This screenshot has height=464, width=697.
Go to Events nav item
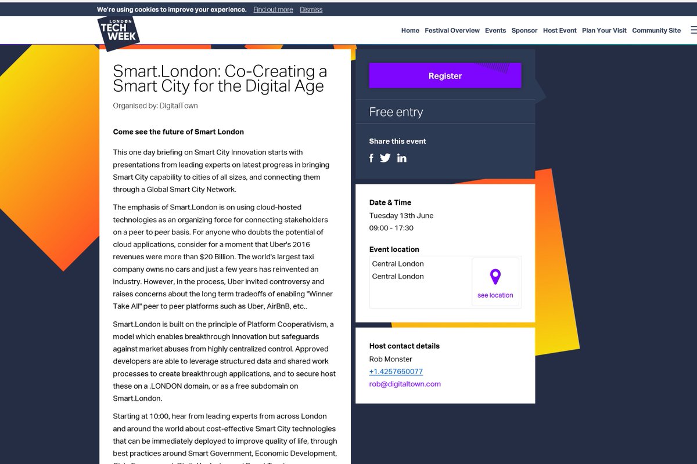pos(495,31)
